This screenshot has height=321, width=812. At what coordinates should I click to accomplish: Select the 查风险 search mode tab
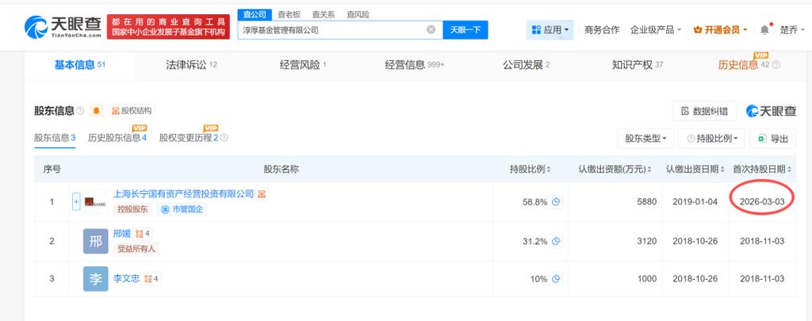(358, 14)
